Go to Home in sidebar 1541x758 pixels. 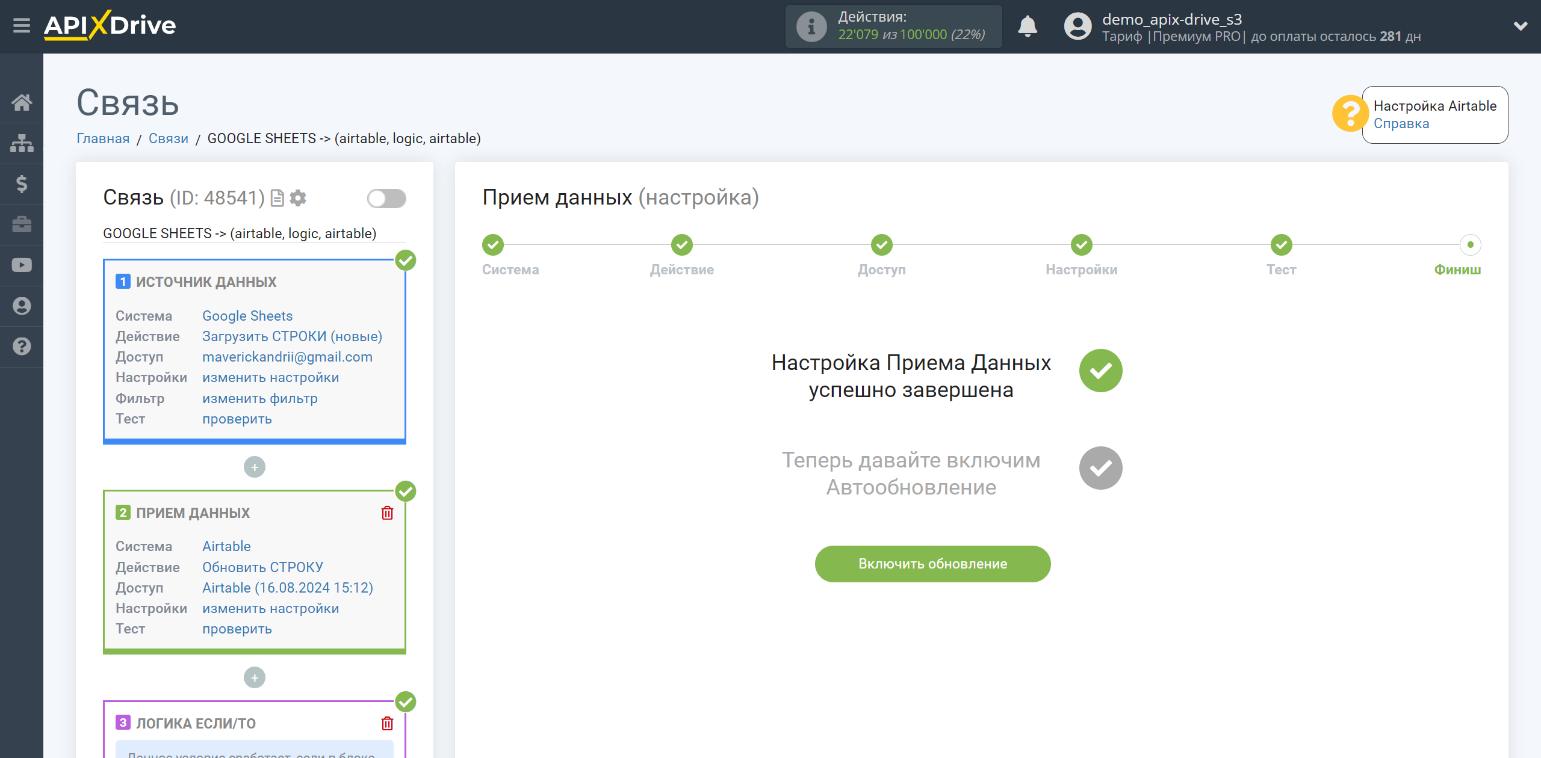click(22, 102)
